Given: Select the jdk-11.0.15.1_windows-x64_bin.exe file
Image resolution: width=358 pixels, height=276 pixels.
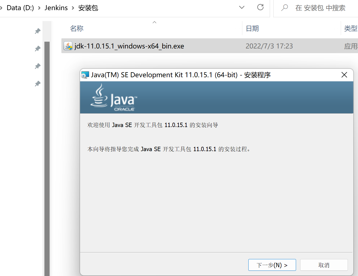Looking at the screenshot, I should (x=209, y=46).
